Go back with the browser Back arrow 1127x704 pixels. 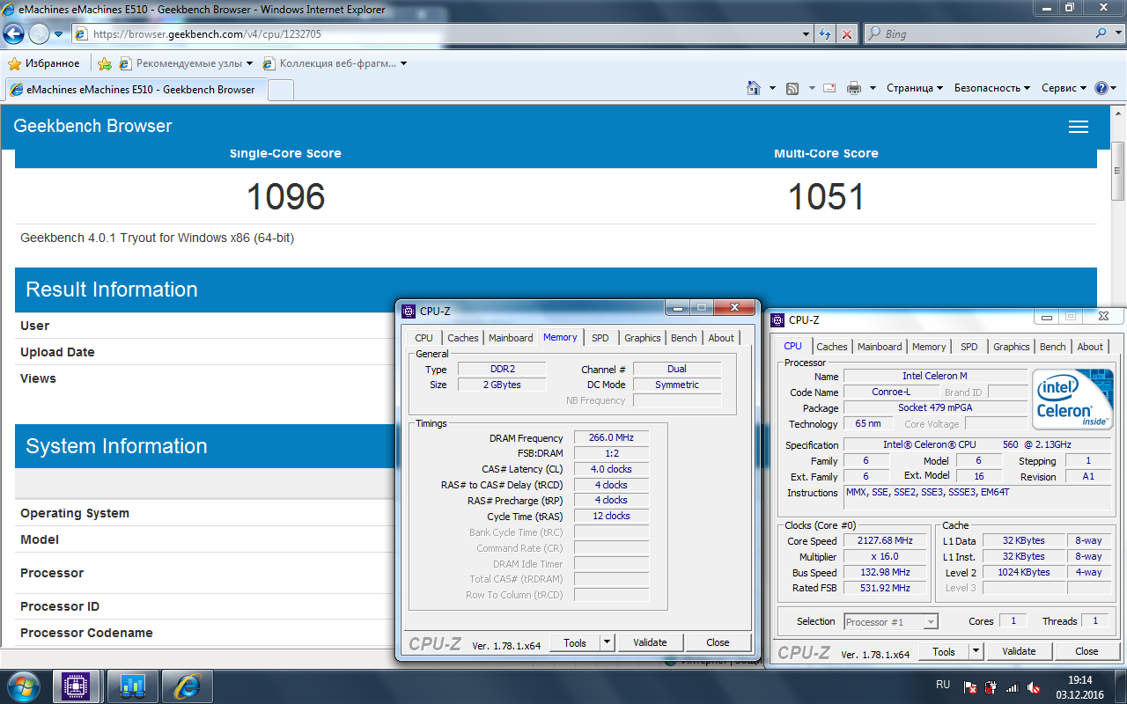(x=15, y=34)
